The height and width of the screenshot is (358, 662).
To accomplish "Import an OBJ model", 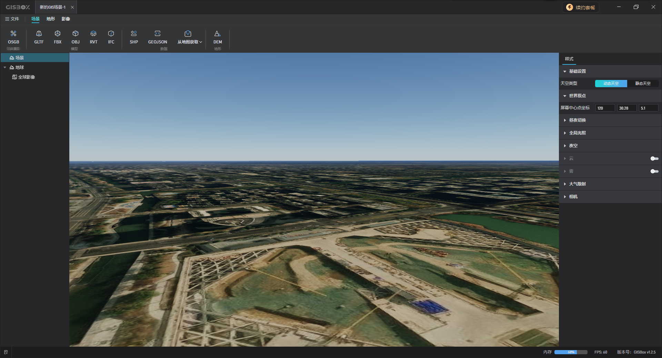I will point(76,37).
